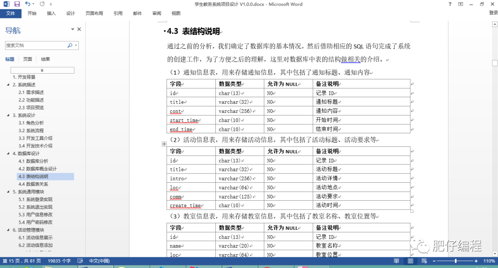Switch to the 视图 ribbon tab
Image resolution: width=498 pixels, height=268 pixels.
[x=176, y=13]
